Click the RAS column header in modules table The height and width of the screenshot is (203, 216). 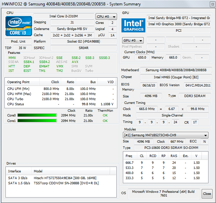(x=174, y=156)
